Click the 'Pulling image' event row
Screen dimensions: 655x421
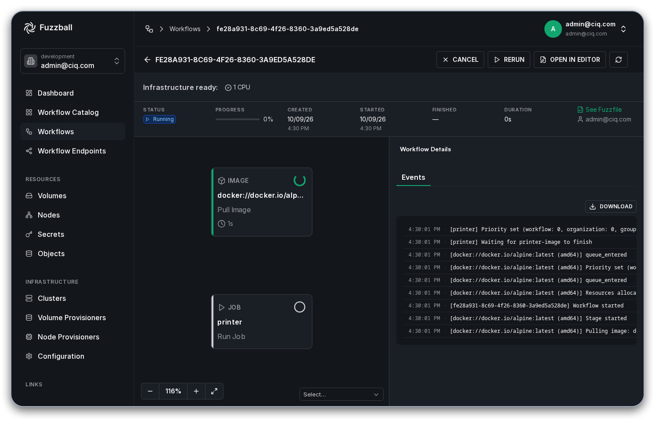[520, 331]
